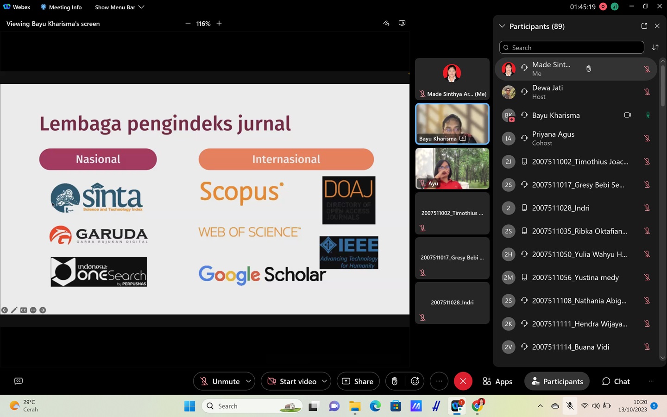This screenshot has width=667, height=417.
Task: Zoom out the shared screen view
Action: click(188, 24)
